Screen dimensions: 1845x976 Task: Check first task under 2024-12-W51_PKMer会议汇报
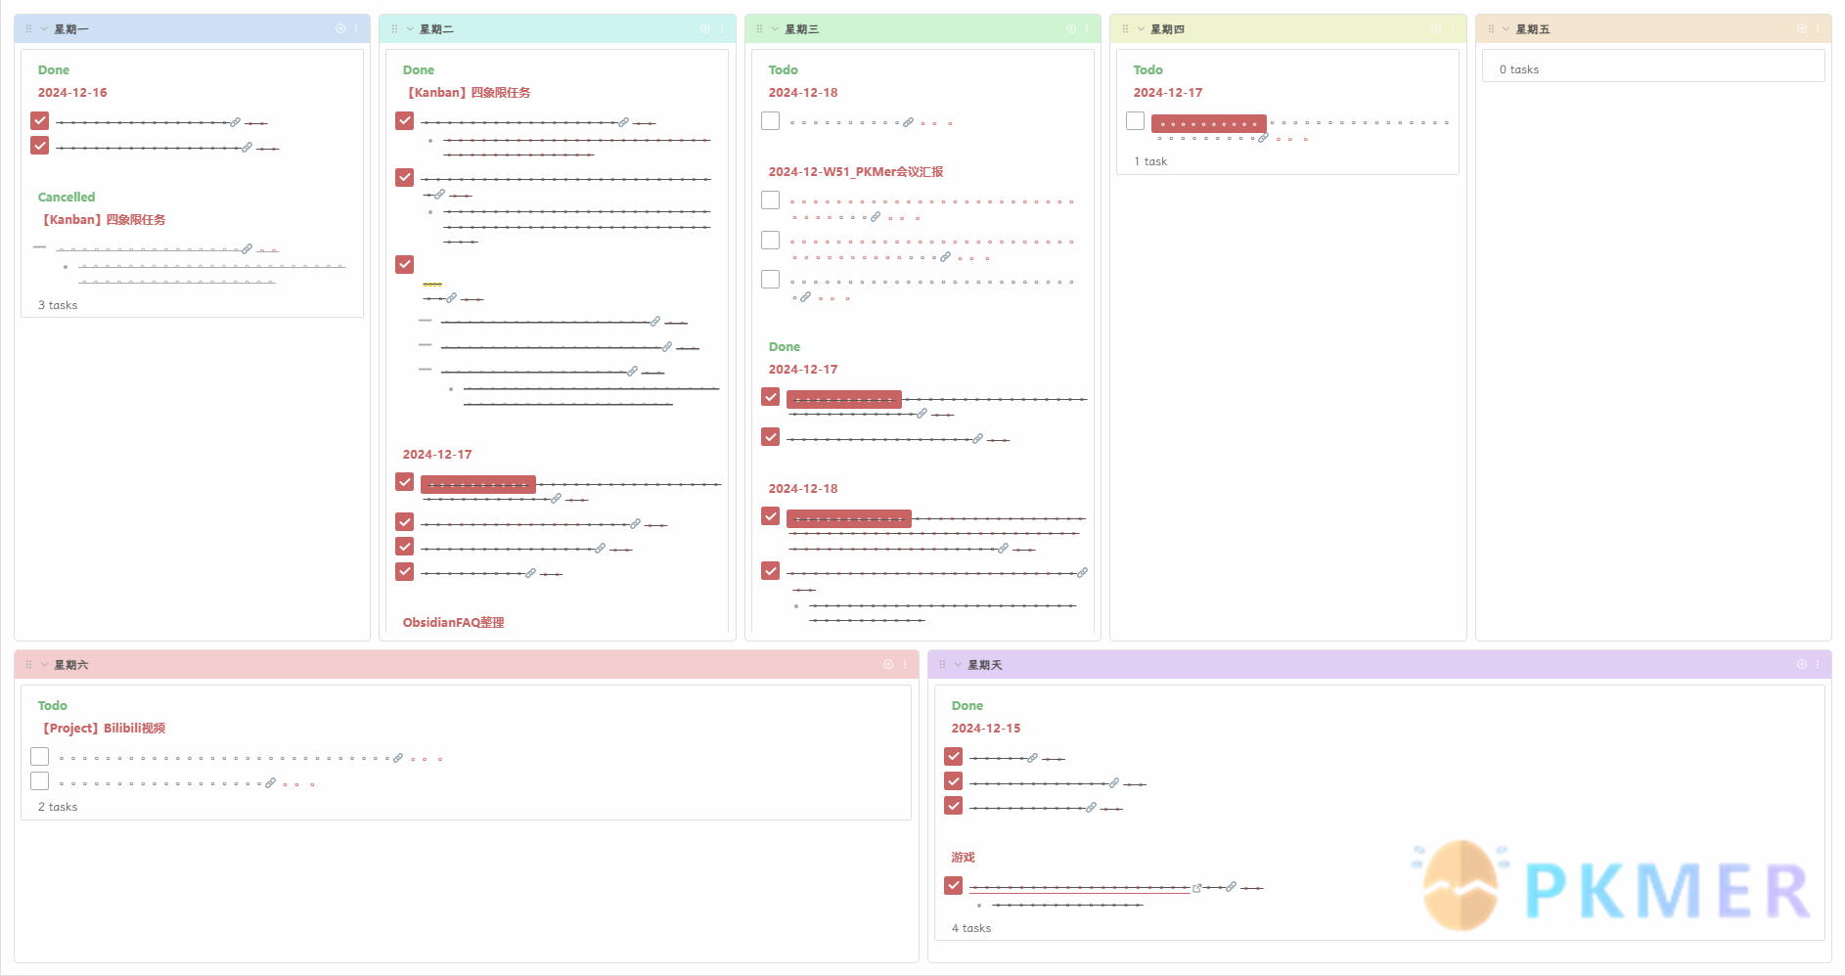770,200
